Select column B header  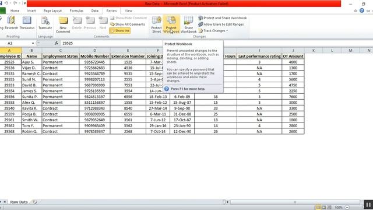click(x=31, y=51)
